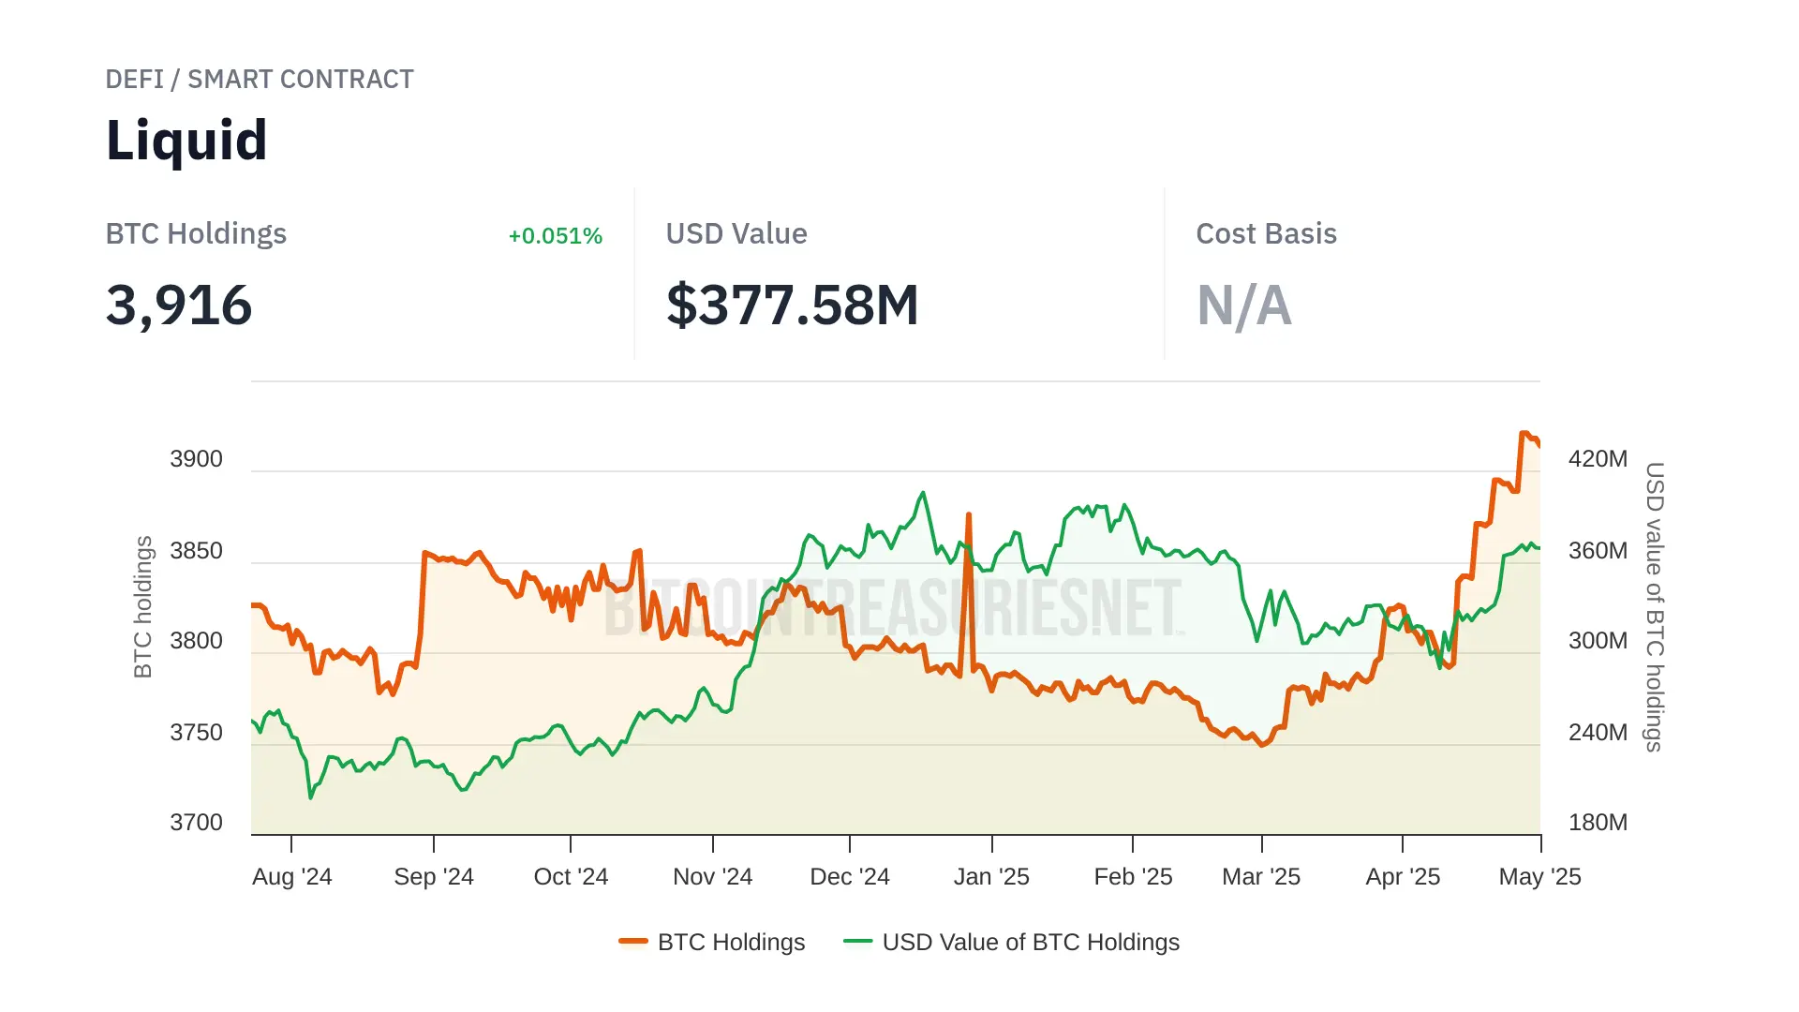
Task: Click the 420M right axis tick label
Action: click(x=1598, y=459)
